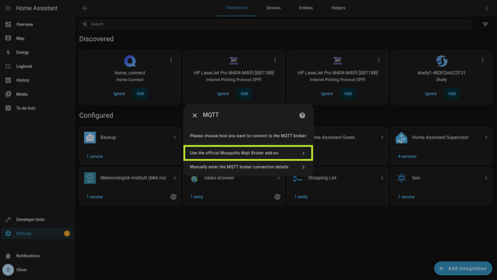497x280 pixels.
Task: Open the Entities tab
Action: click(306, 8)
